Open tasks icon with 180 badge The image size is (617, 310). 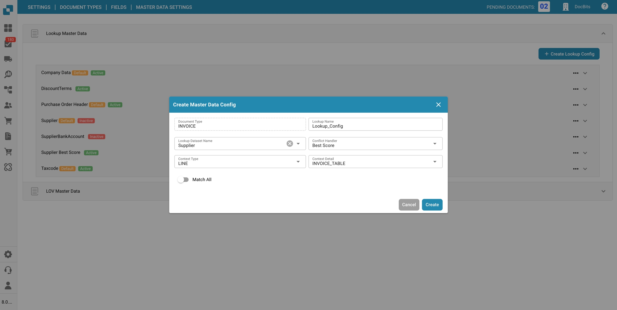pos(8,44)
